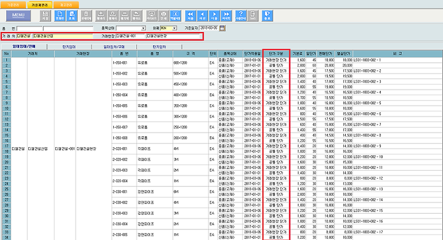Click the yellow 거래처 name field
Image resolution: width=443 pixels, height=240 pixels.
click(63, 36)
